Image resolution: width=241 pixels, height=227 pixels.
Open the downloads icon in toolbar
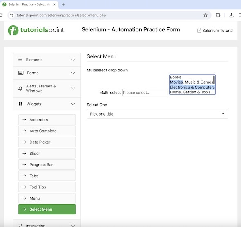pos(231,15)
